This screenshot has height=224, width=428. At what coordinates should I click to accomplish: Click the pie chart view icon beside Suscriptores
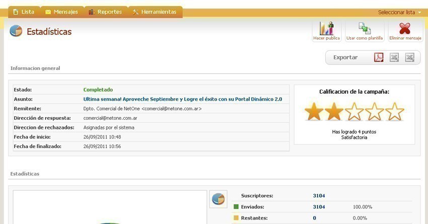(x=218, y=199)
